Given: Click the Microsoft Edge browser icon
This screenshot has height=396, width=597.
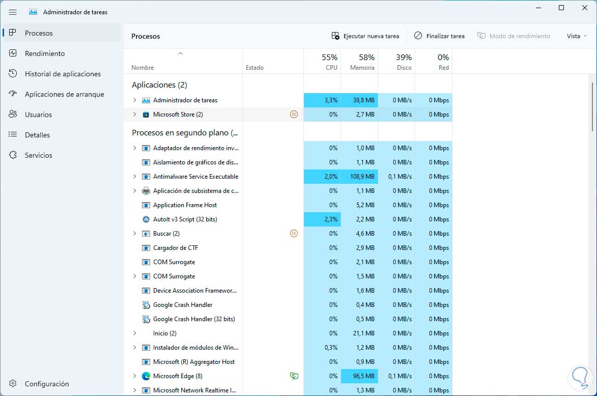Looking at the screenshot, I should point(146,376).
